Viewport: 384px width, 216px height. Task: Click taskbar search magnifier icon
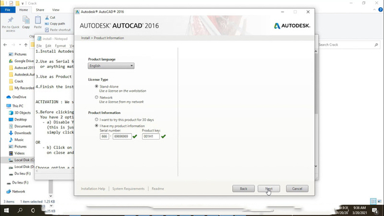pos(20,211)
